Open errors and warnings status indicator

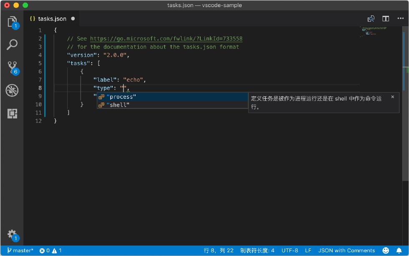50,251
